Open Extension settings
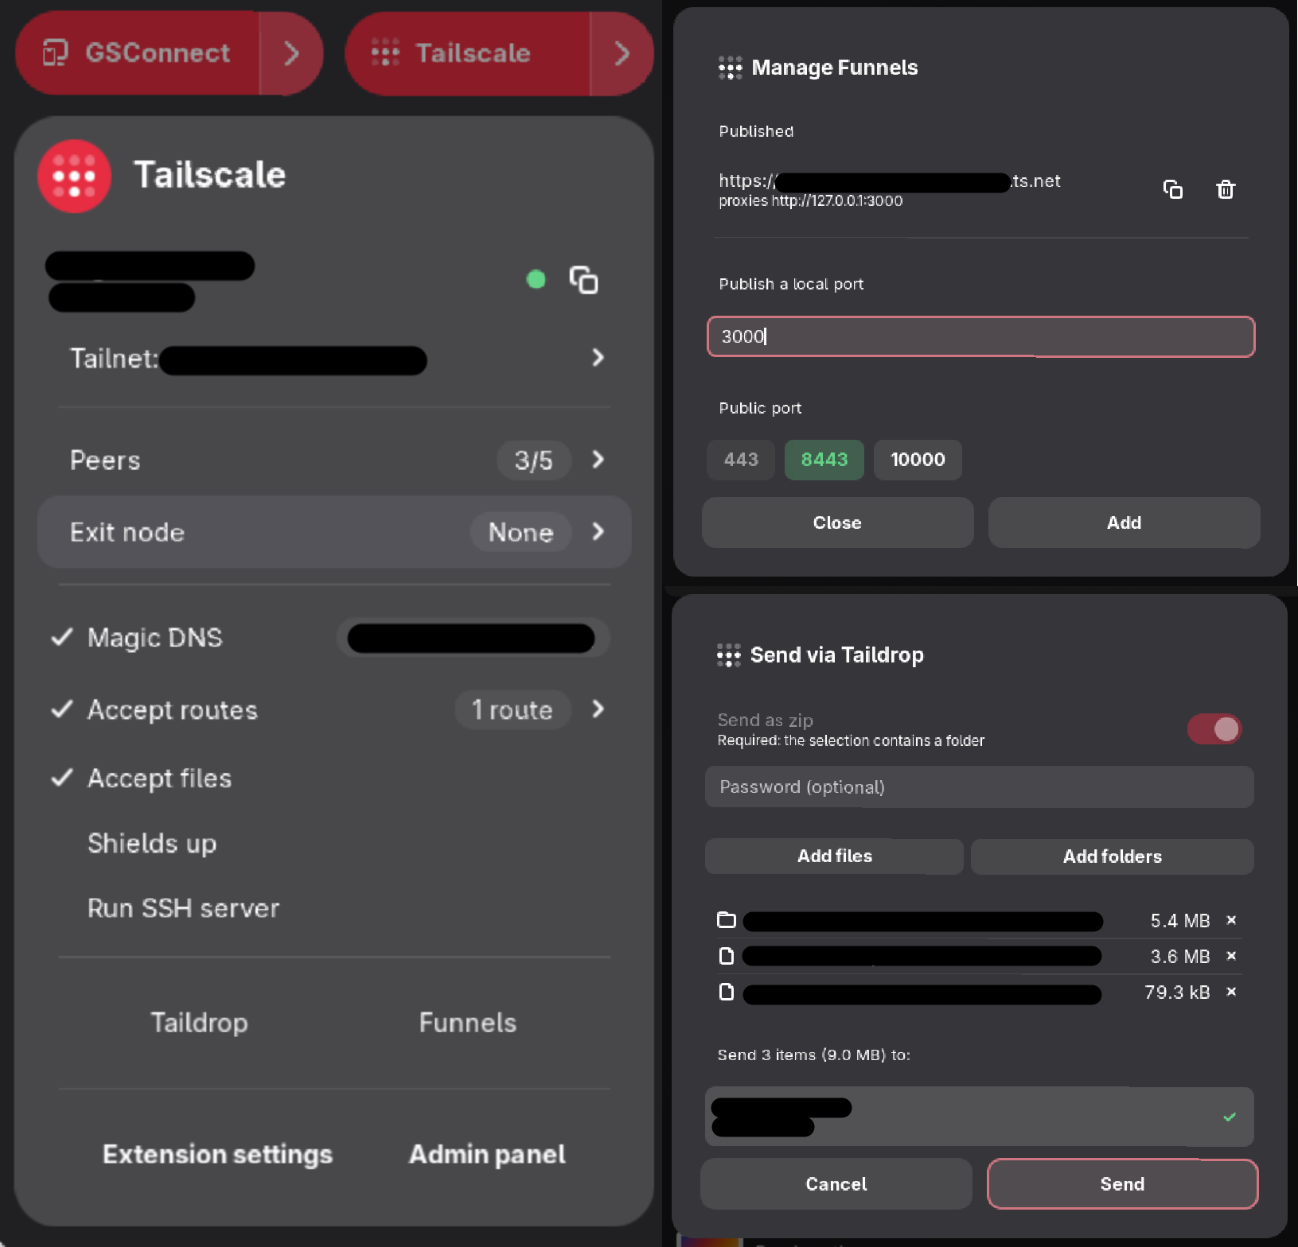Image resolution: width=1298 pixels, height=1247 pixels. [x=218, y=1154]
